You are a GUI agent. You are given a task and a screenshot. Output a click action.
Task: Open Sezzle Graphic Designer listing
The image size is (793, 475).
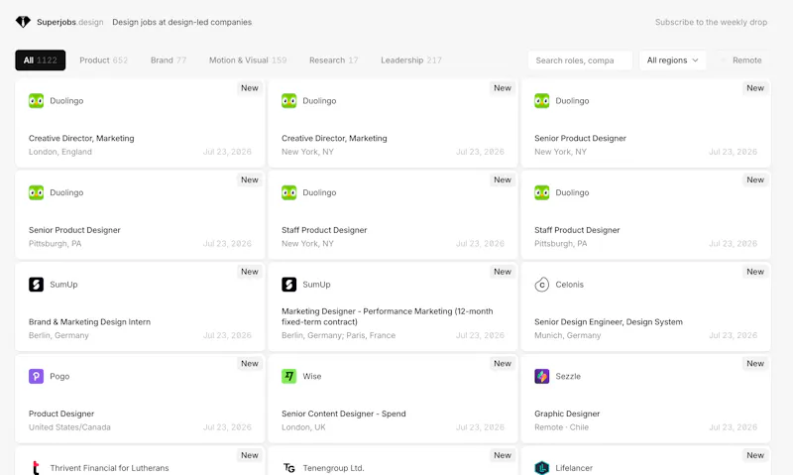pyautogui.click(x=646, y=399)
